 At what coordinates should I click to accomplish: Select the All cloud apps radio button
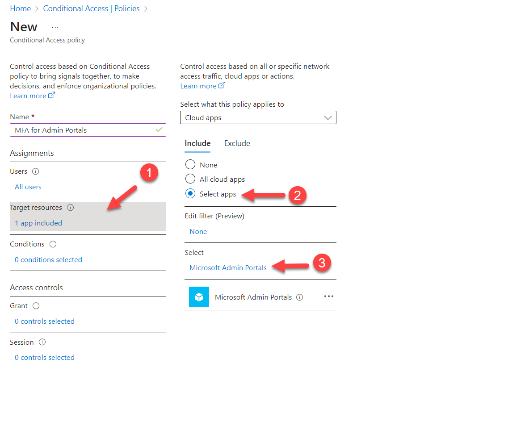[x=190, y=179]
